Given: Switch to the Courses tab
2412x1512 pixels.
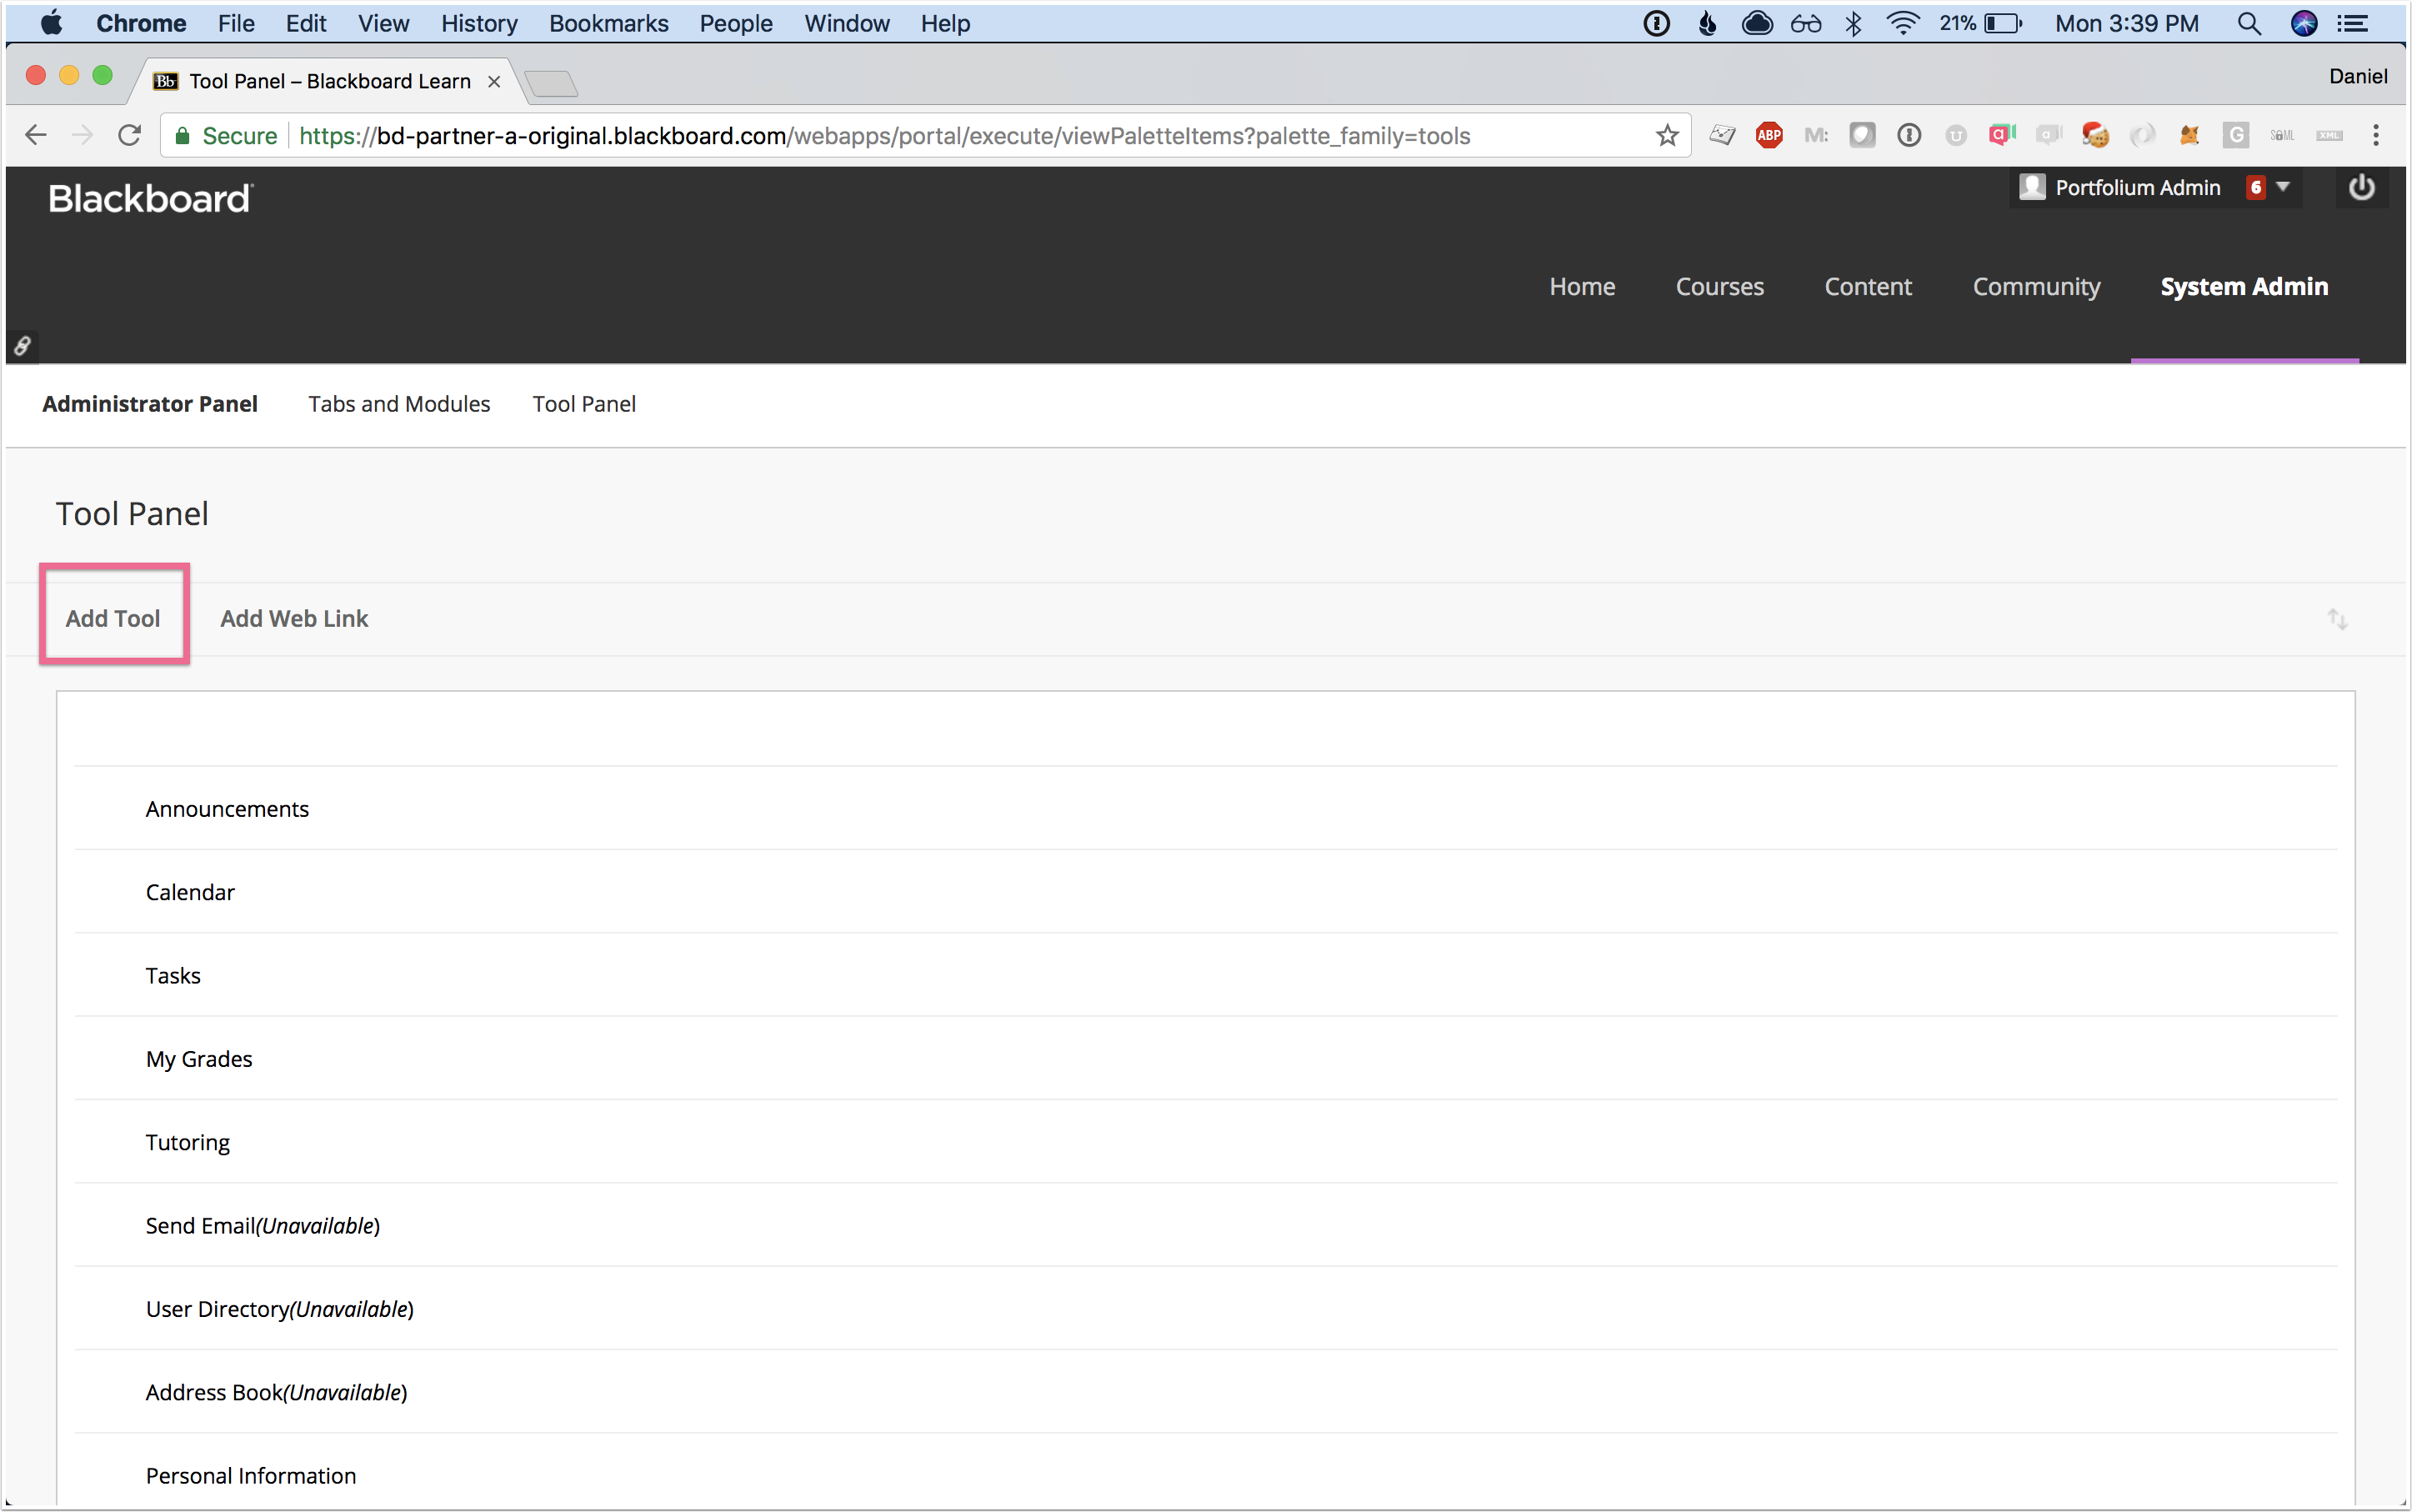Looking at the screenshot, I should coord(1719,287).
